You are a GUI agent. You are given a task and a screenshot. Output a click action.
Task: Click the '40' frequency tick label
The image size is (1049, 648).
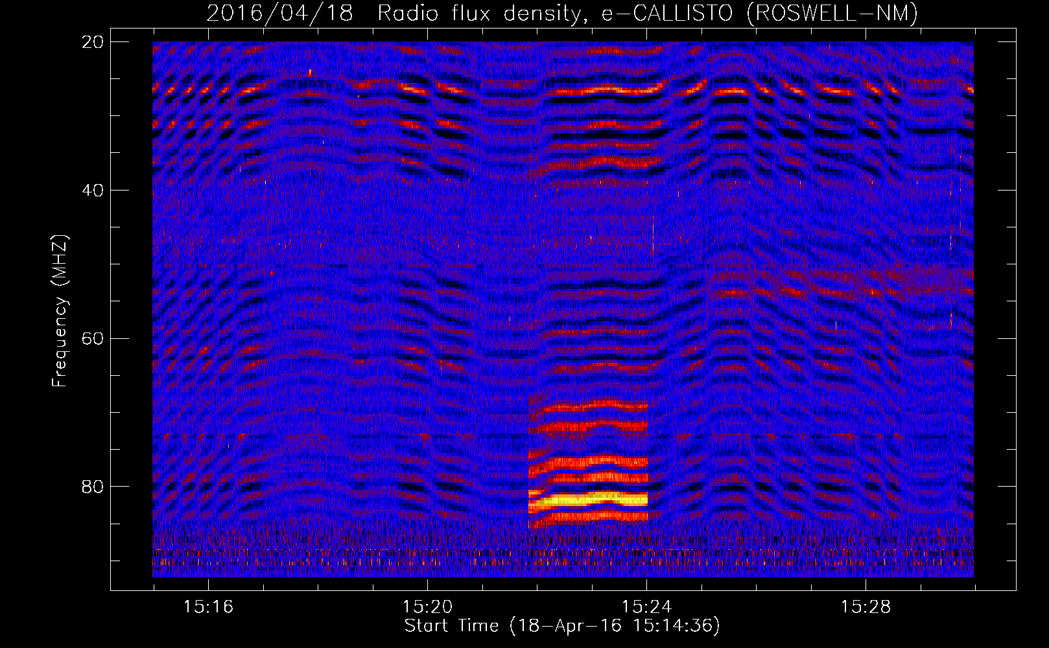point(93,191)
